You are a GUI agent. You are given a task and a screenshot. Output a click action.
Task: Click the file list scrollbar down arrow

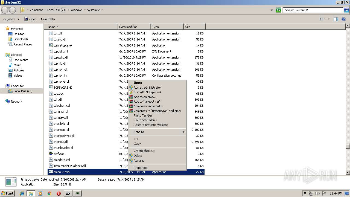348,173
